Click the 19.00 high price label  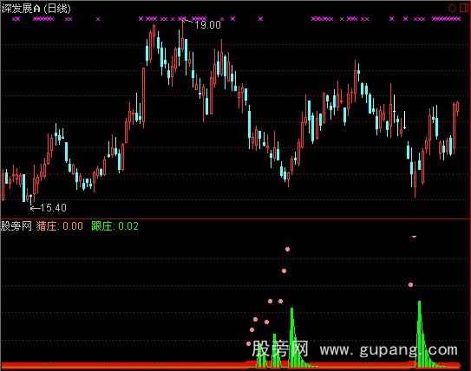(x=208, y=25)
